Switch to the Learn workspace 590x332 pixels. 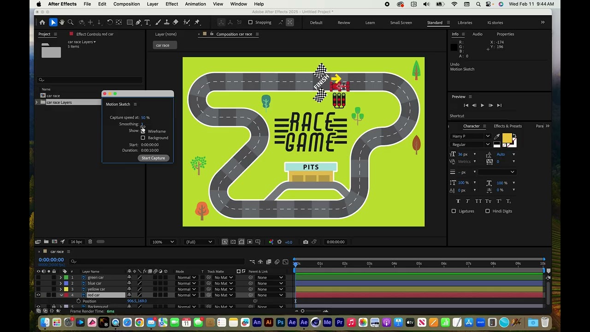tap(370, 23)
